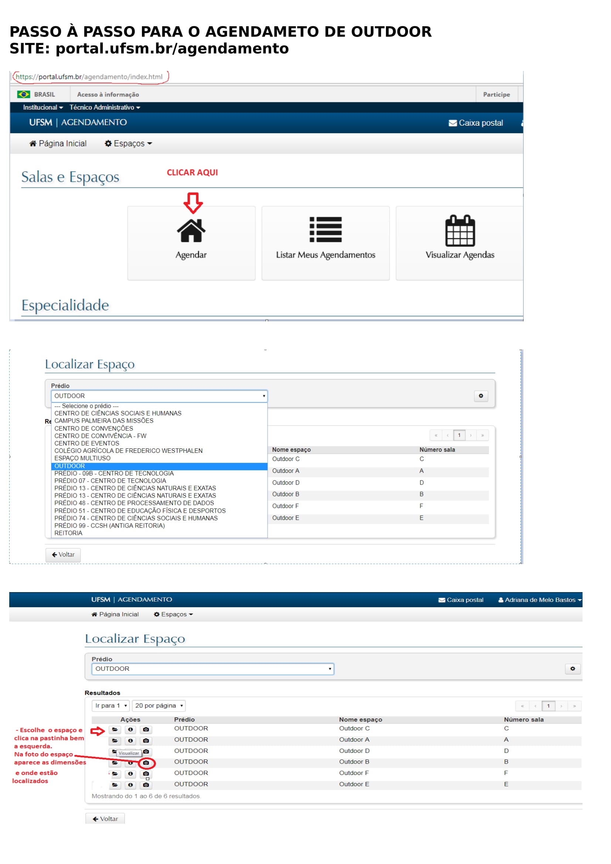611x864 pixels.
Task: Open the Visualizar Agendas calendar tile
Action: [x=459, y=243]
